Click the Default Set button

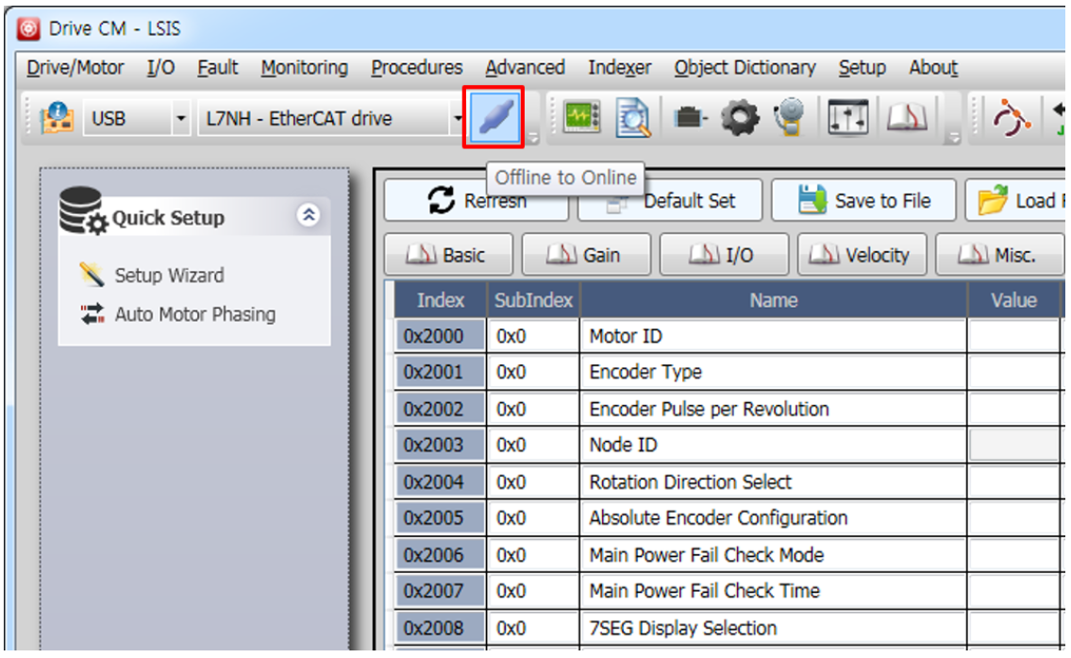670,201
